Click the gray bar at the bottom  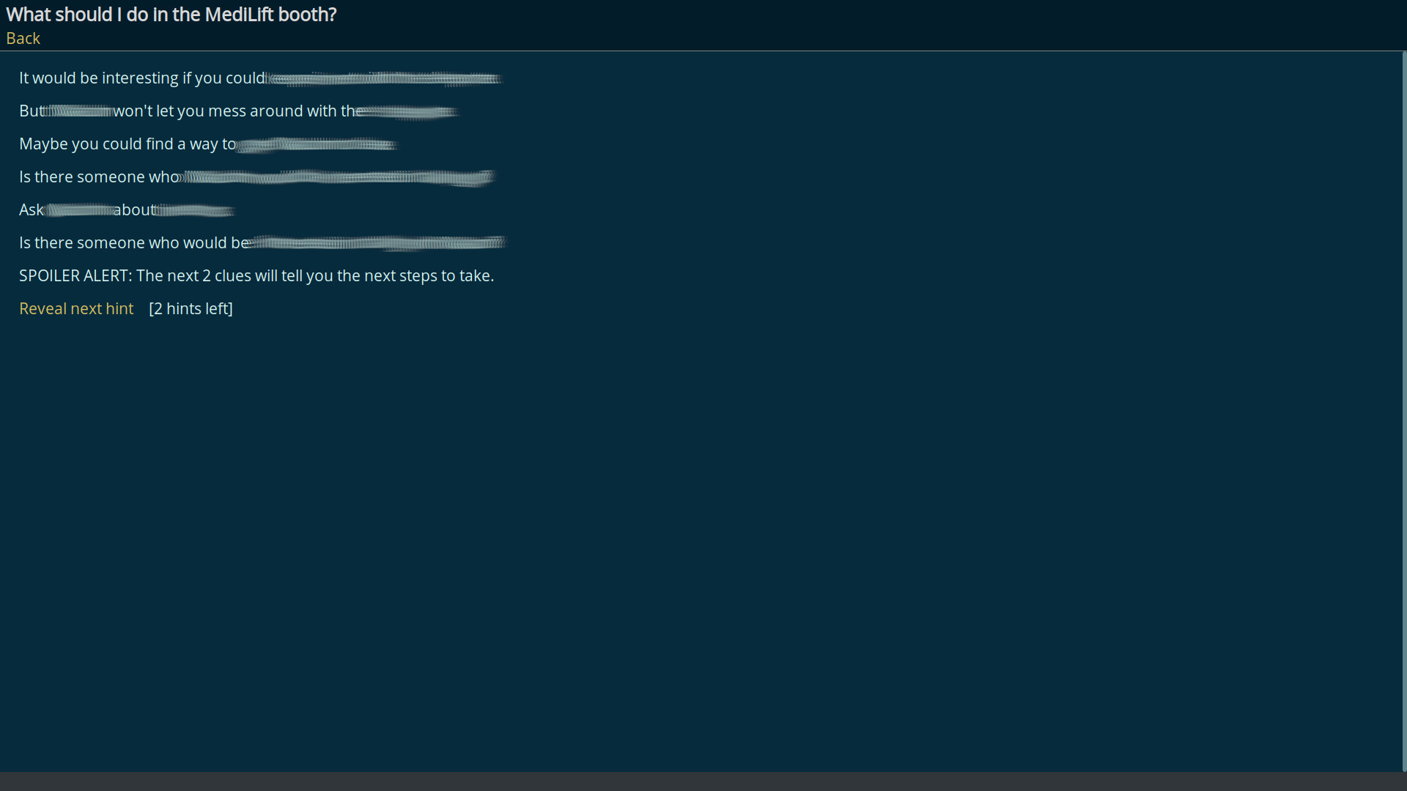click(703, 780)
